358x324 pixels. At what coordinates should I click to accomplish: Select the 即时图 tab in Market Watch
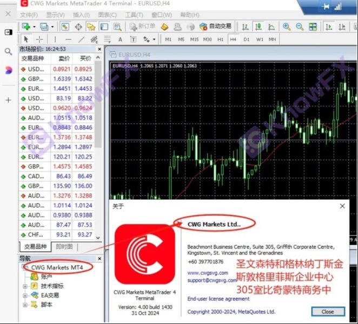[x=64, y=246]
